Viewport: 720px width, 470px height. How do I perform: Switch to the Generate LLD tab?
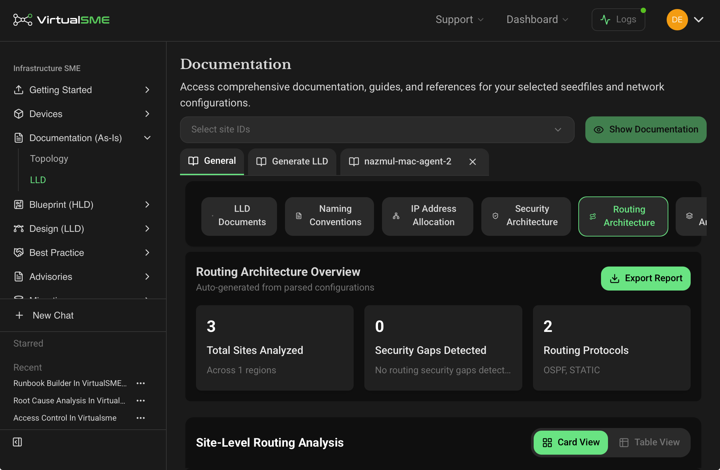(x=292, y=161)
